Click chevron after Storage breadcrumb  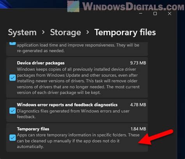tap(88, 32)
